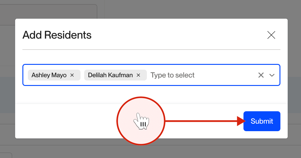
Task: Click the Add Residents heading
Action: coord(57,35)
